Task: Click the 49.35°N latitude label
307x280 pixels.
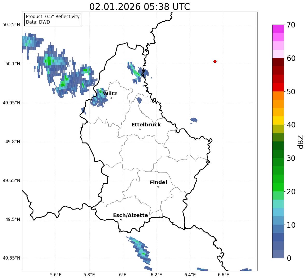Action: pos(11,258)
